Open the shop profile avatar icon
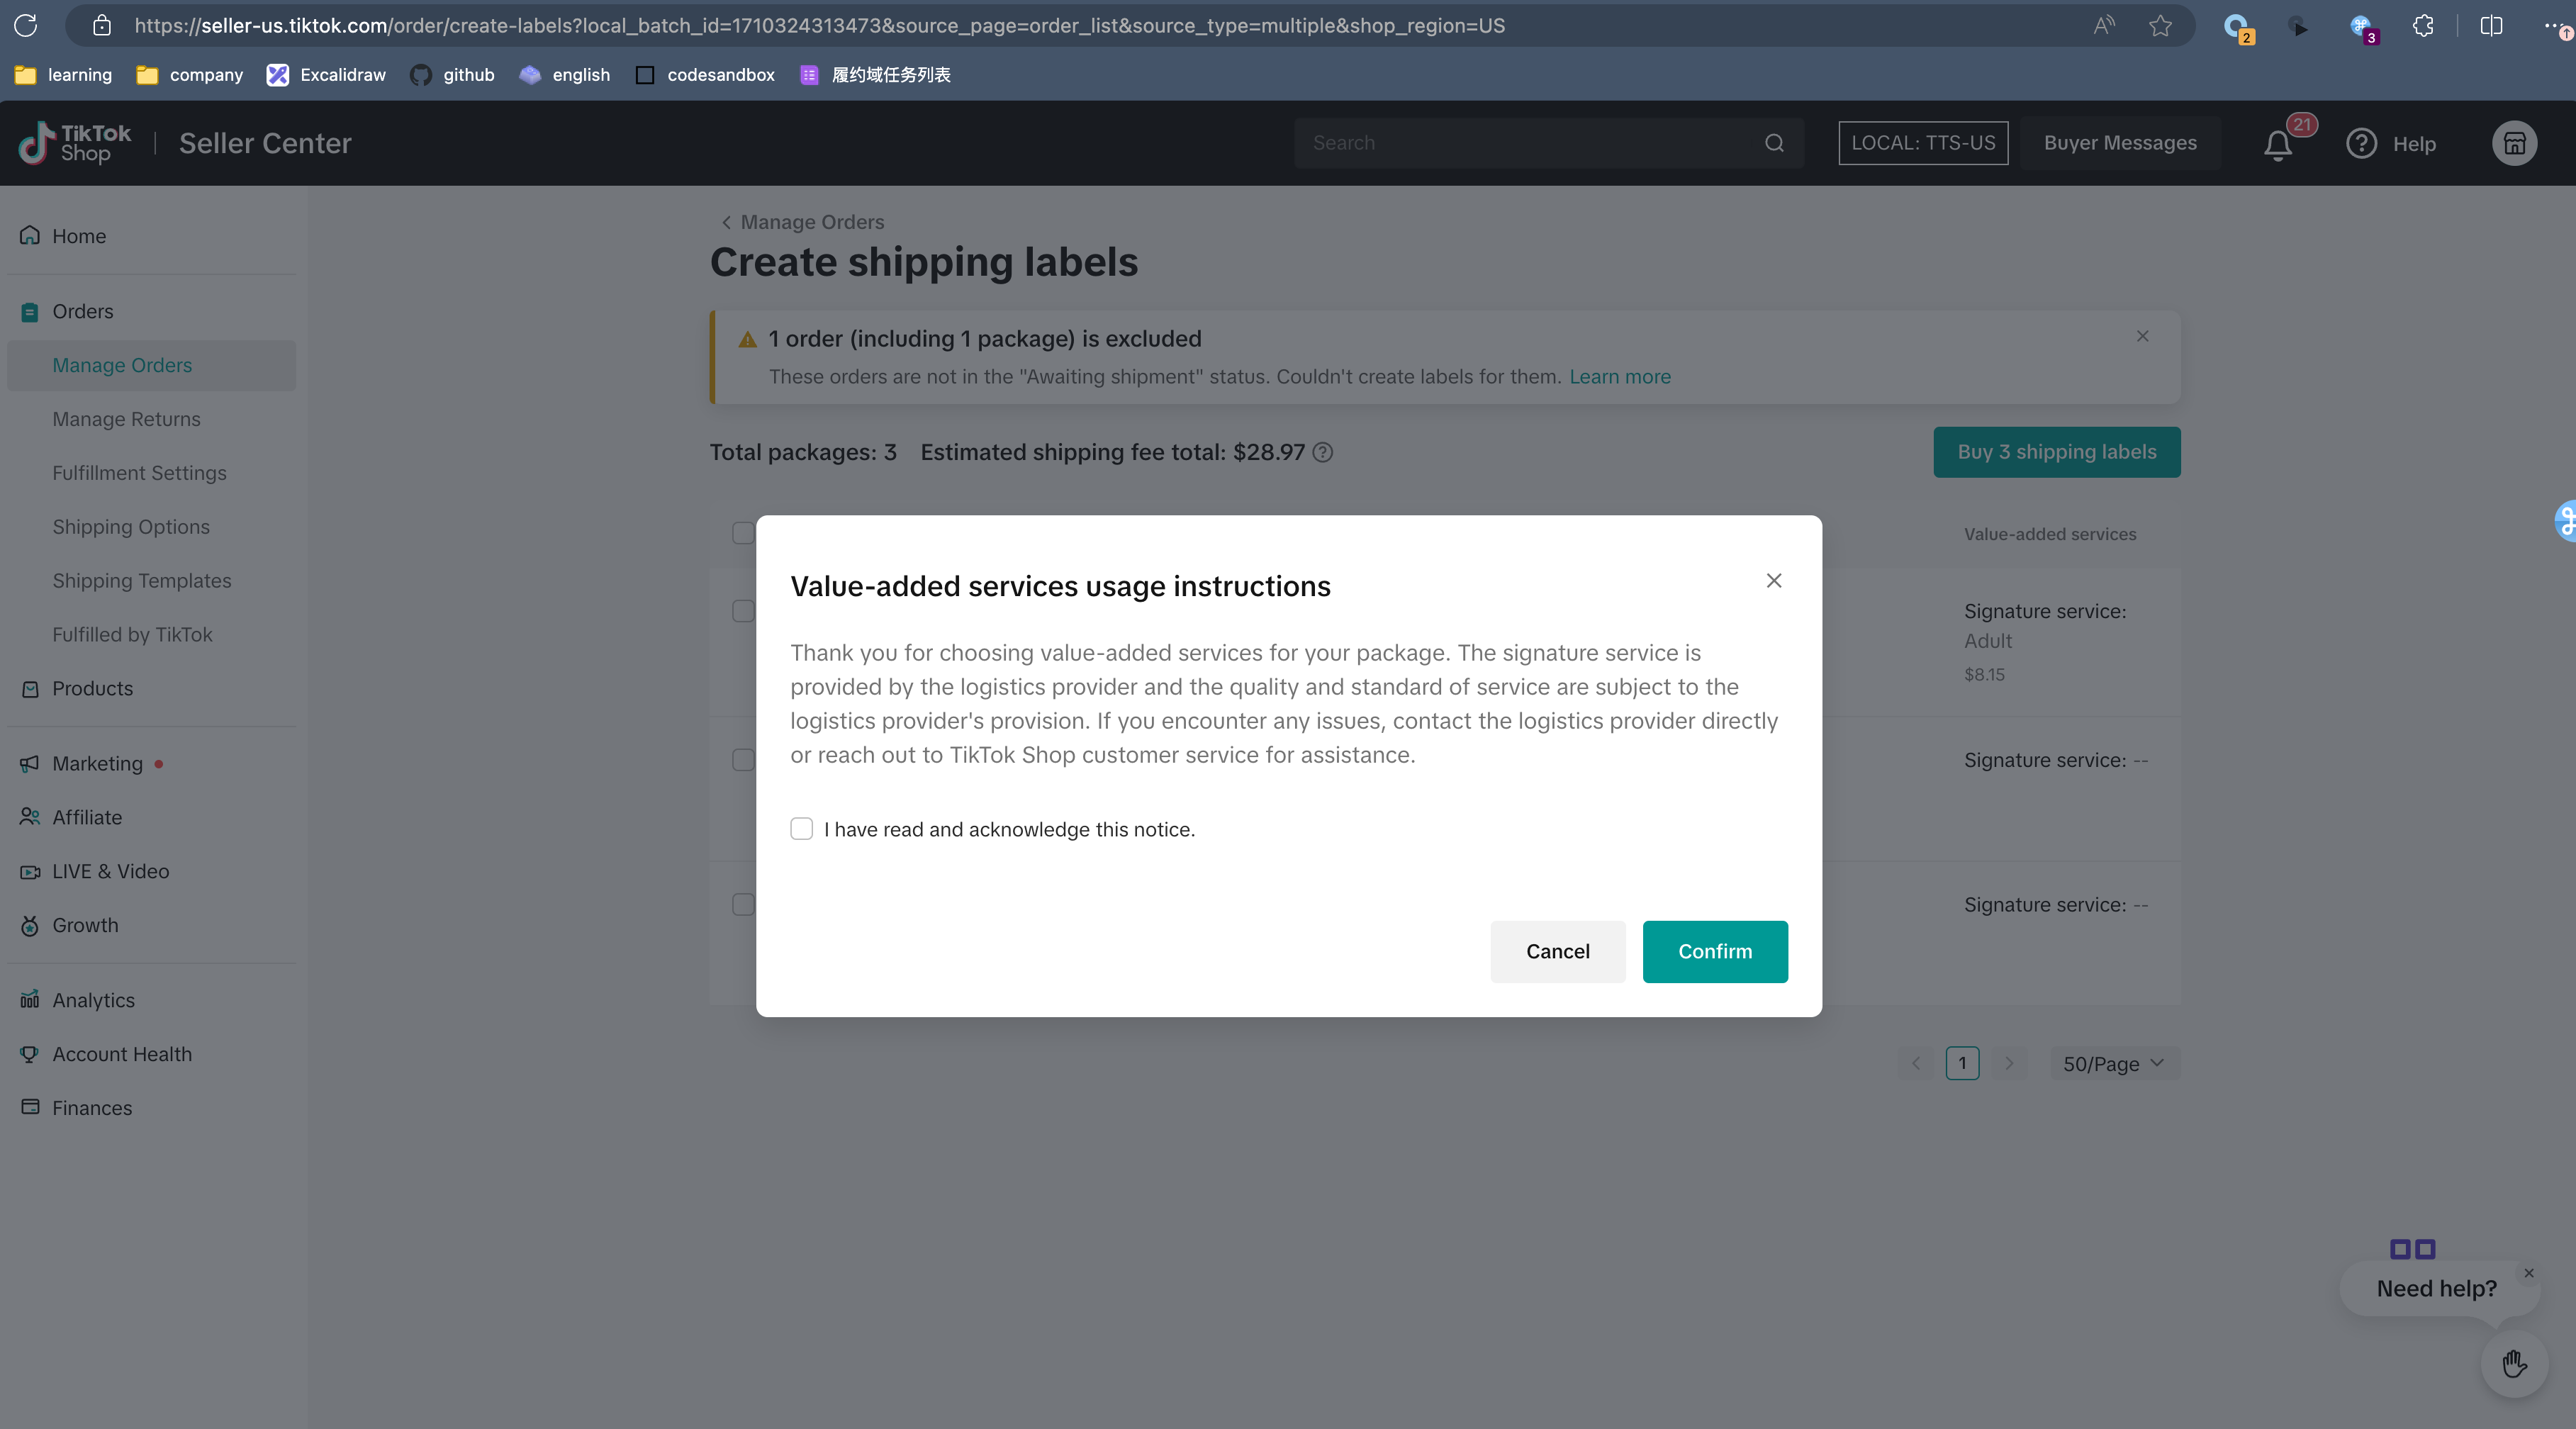The height and width of the screenshot is (1429, 2576). 2514,144
